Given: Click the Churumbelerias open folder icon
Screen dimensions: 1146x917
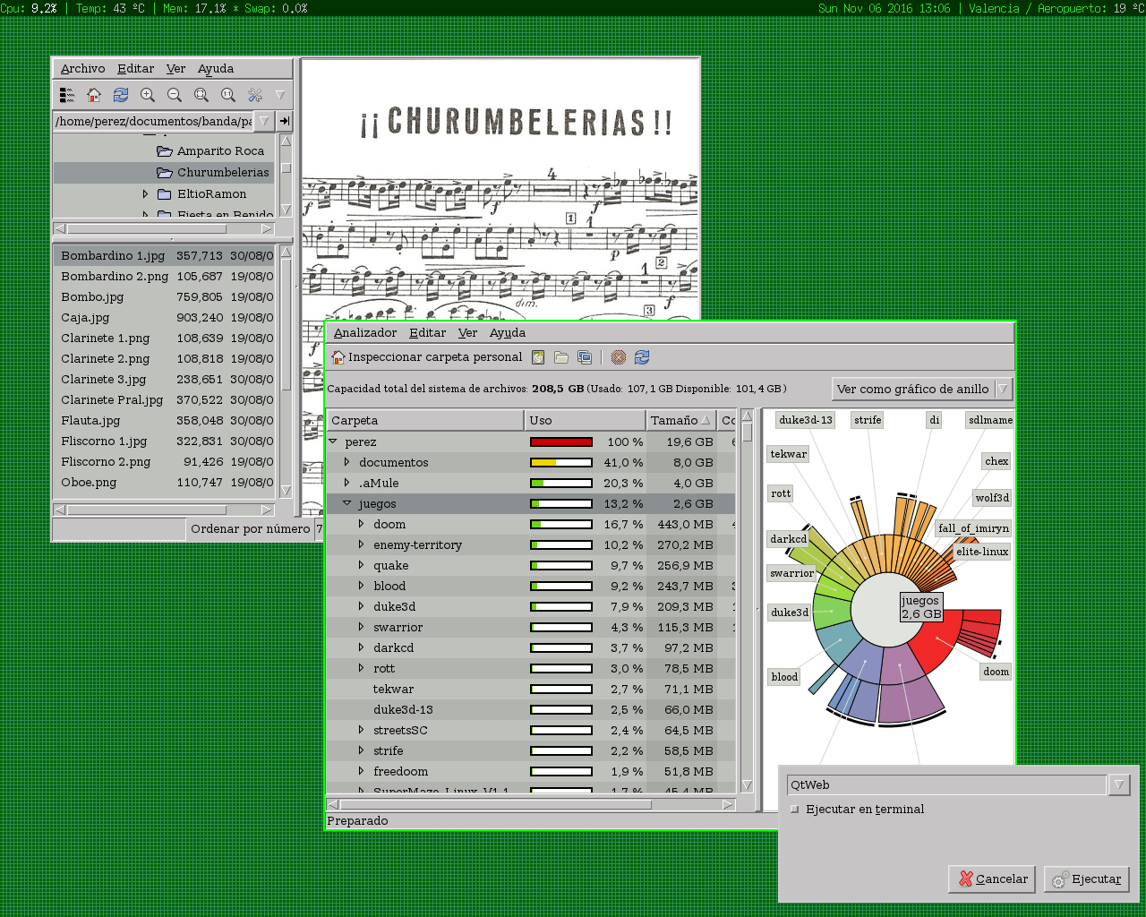Looking at the screenshot, I should click(x=165, y=173).
